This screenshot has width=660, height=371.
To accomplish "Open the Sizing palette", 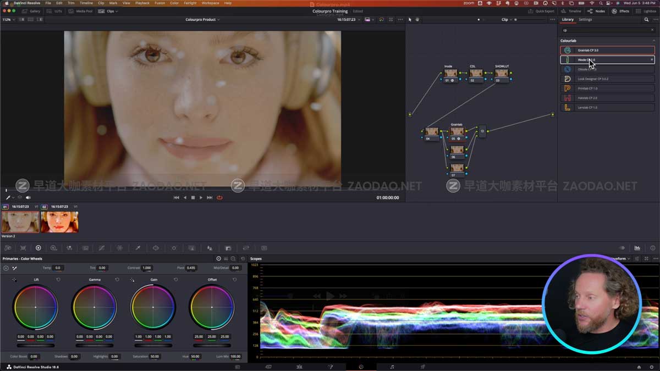I will tap(246, 248).
